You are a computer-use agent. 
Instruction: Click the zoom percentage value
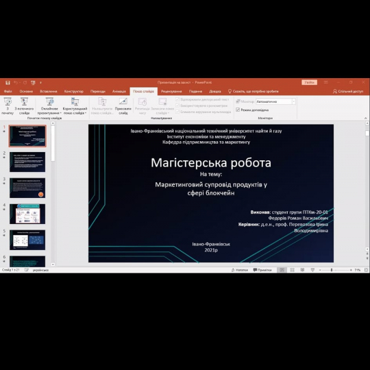click(x=358, y=270)
